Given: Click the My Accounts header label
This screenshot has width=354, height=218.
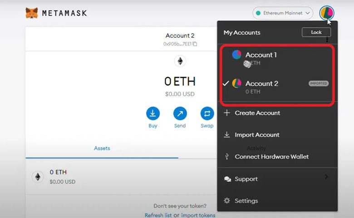Looking at the screenshot, I should (242, 33).
